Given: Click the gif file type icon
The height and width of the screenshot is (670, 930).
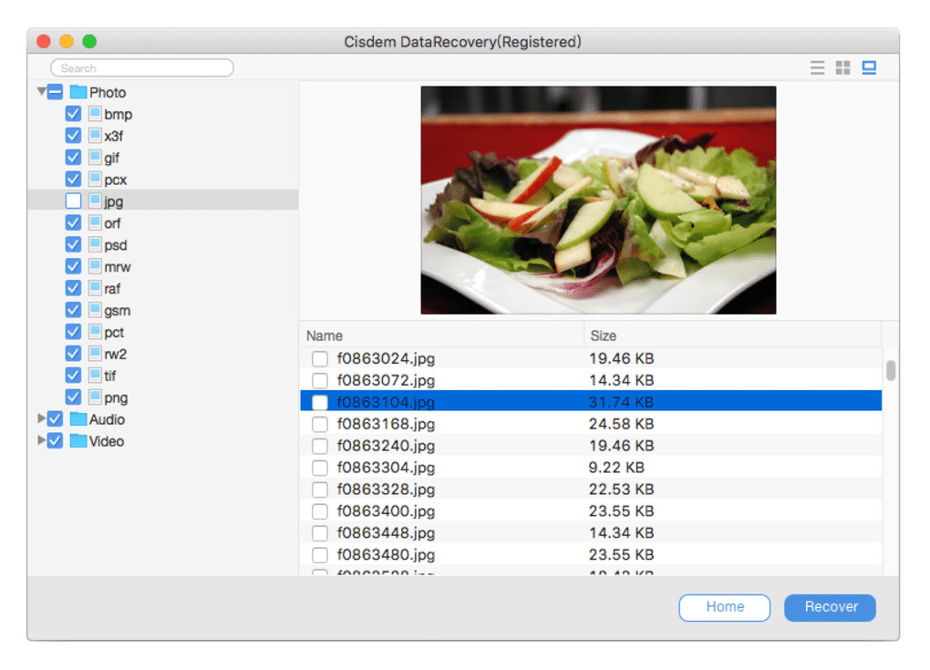Looking at the screenshot, I should (95, 158).
